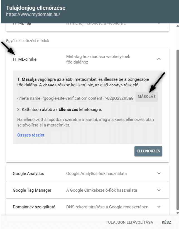Expand the Domainnév-szolgáltató DNS verification option
Viewport: 179px width, 229px height.
click(159, 207)
